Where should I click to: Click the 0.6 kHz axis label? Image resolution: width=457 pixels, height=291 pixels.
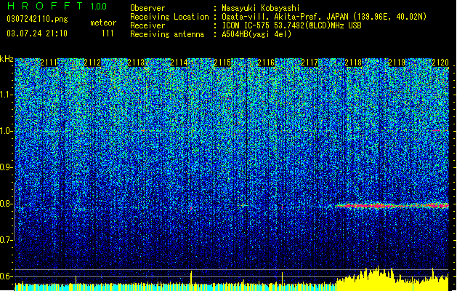7,276
